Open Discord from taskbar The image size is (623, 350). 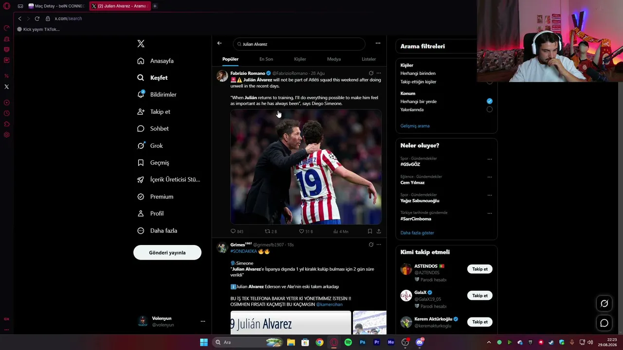pyautogui.click(x=420, y=342)
